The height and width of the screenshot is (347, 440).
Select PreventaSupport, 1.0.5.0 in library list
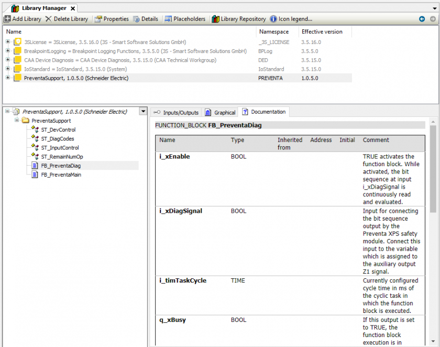(x=76, y=78)
